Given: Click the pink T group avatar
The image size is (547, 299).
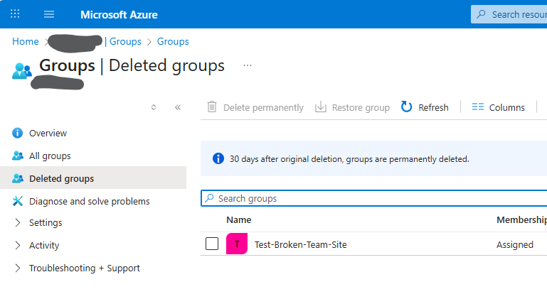Looking at the screenshot, I should tap(237, 244).
